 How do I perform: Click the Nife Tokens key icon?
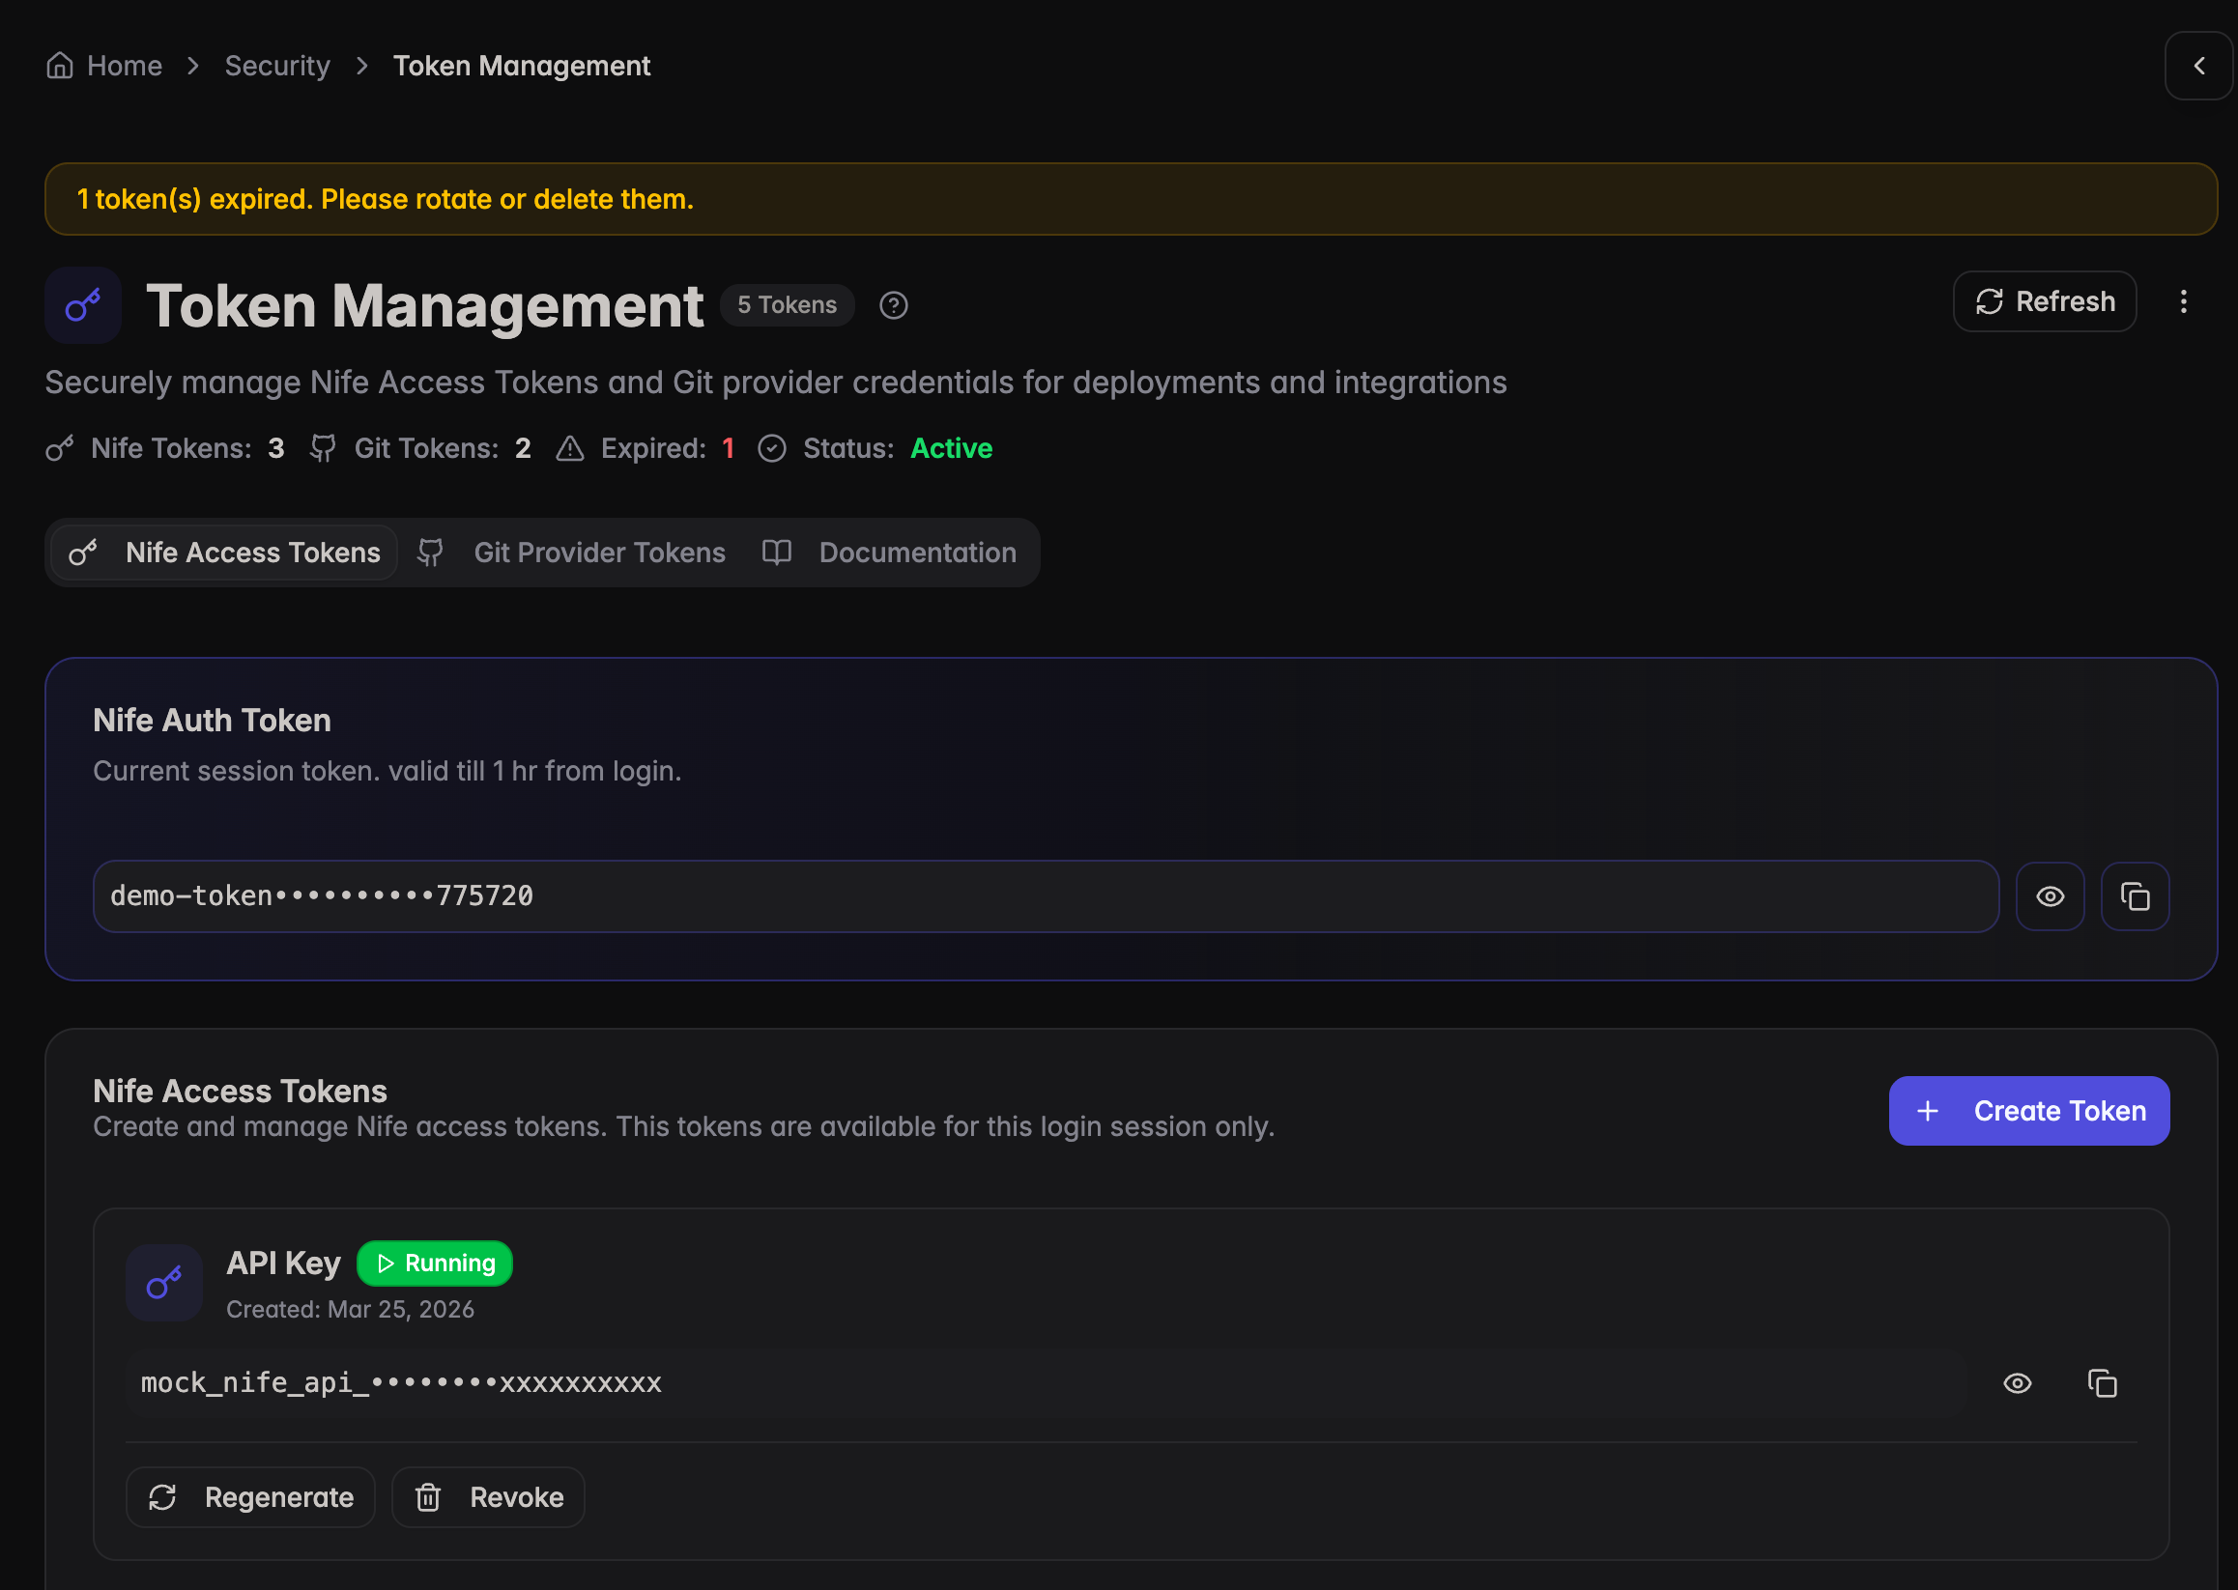point(60,448)
